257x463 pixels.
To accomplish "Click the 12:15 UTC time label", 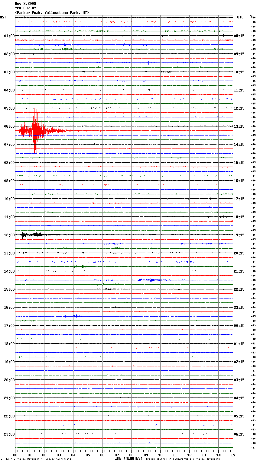I will [x=239, y=108].
